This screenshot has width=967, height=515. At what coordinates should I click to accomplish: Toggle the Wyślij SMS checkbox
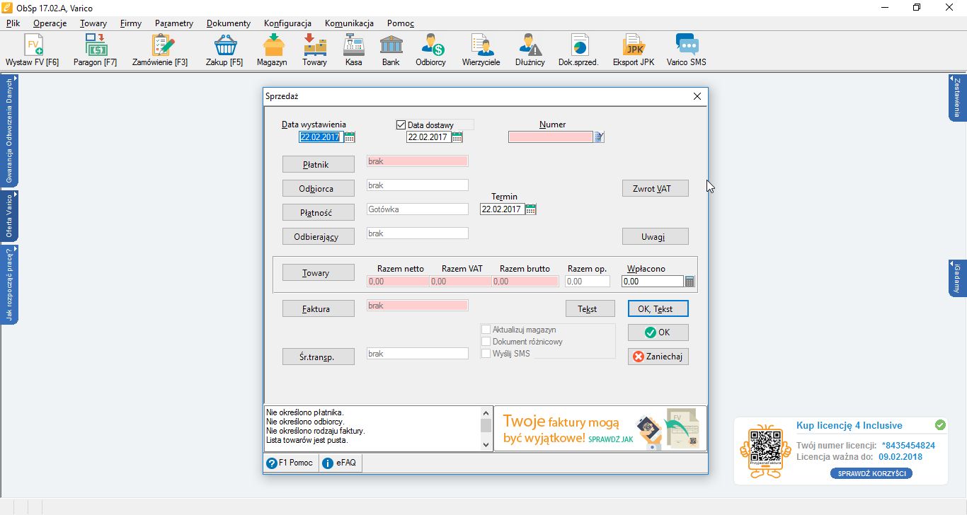(x=486, y=354)
